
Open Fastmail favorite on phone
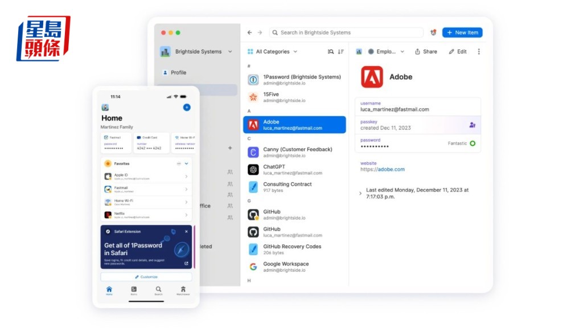coord(146,189)
